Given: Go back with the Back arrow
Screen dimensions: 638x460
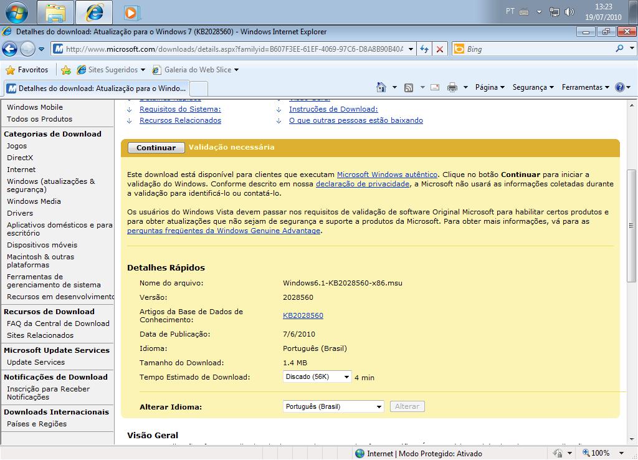Looking at the screenshot, I should click(x=10, y=49).
